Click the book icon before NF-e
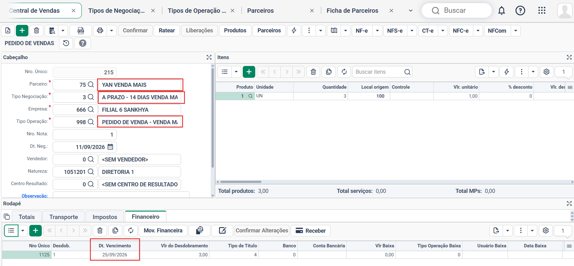Screen dimensions: 574x266 pos(334,30)
